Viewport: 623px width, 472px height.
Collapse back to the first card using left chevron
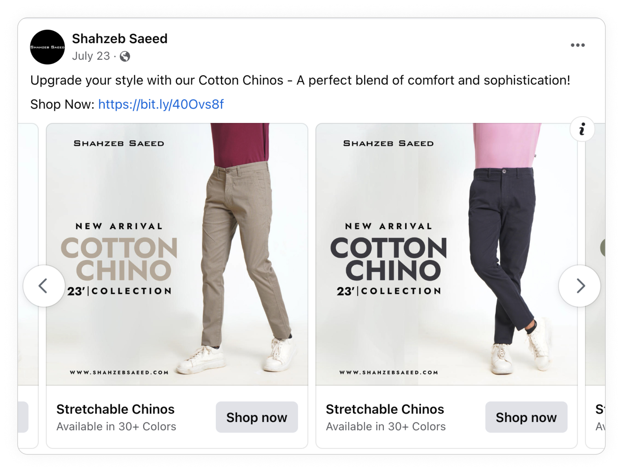pos(43,286)
